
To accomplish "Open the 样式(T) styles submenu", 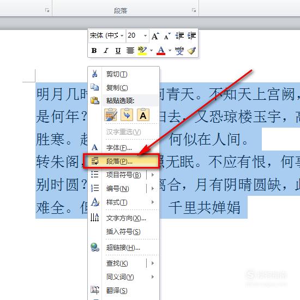I will coord(124,202).
